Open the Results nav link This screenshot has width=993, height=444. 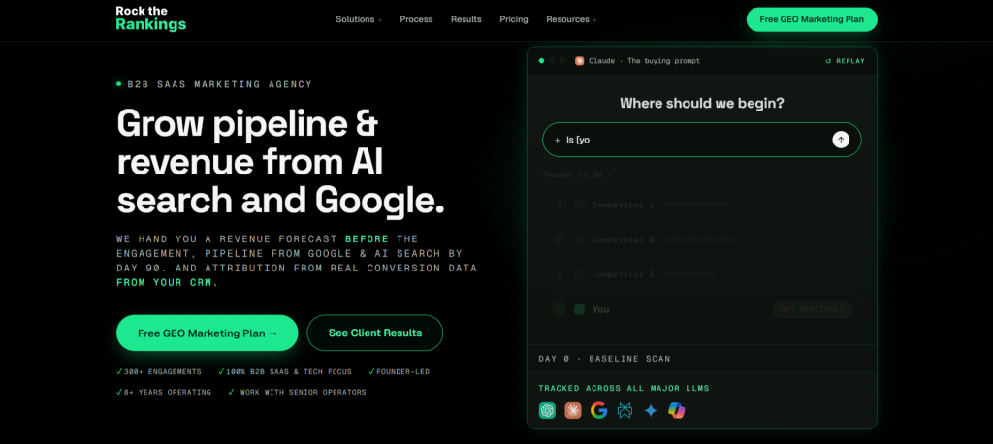[466, 19]
